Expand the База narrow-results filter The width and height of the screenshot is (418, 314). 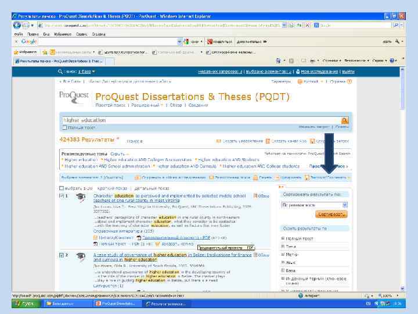[289, 270]
